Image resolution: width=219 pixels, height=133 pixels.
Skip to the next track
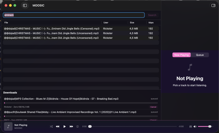click(71, 126)
